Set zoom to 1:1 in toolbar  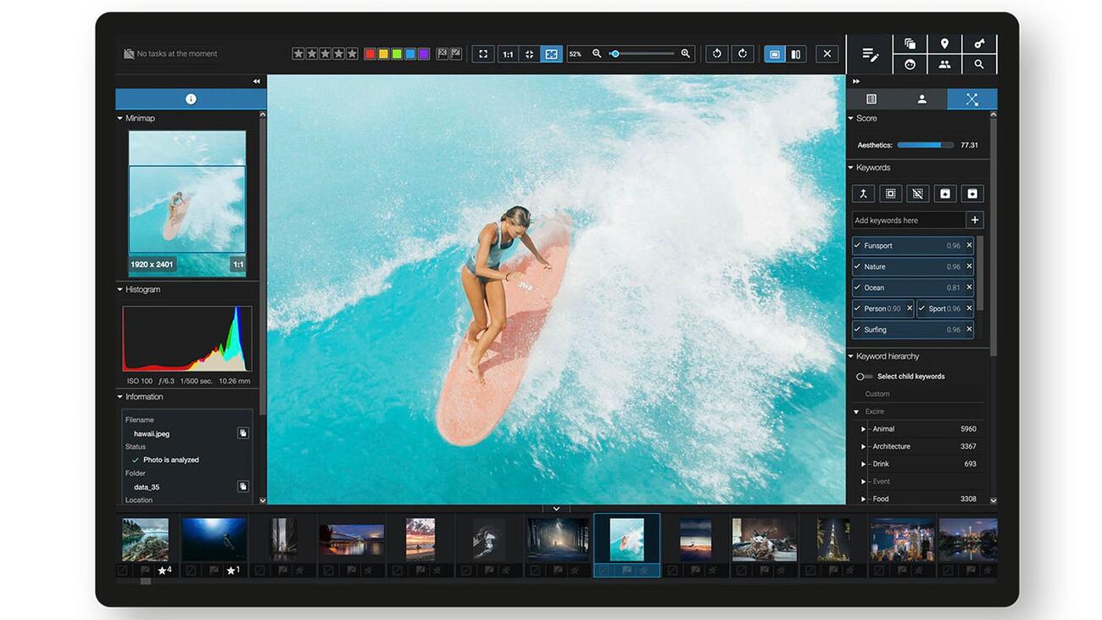pos(508,53)
